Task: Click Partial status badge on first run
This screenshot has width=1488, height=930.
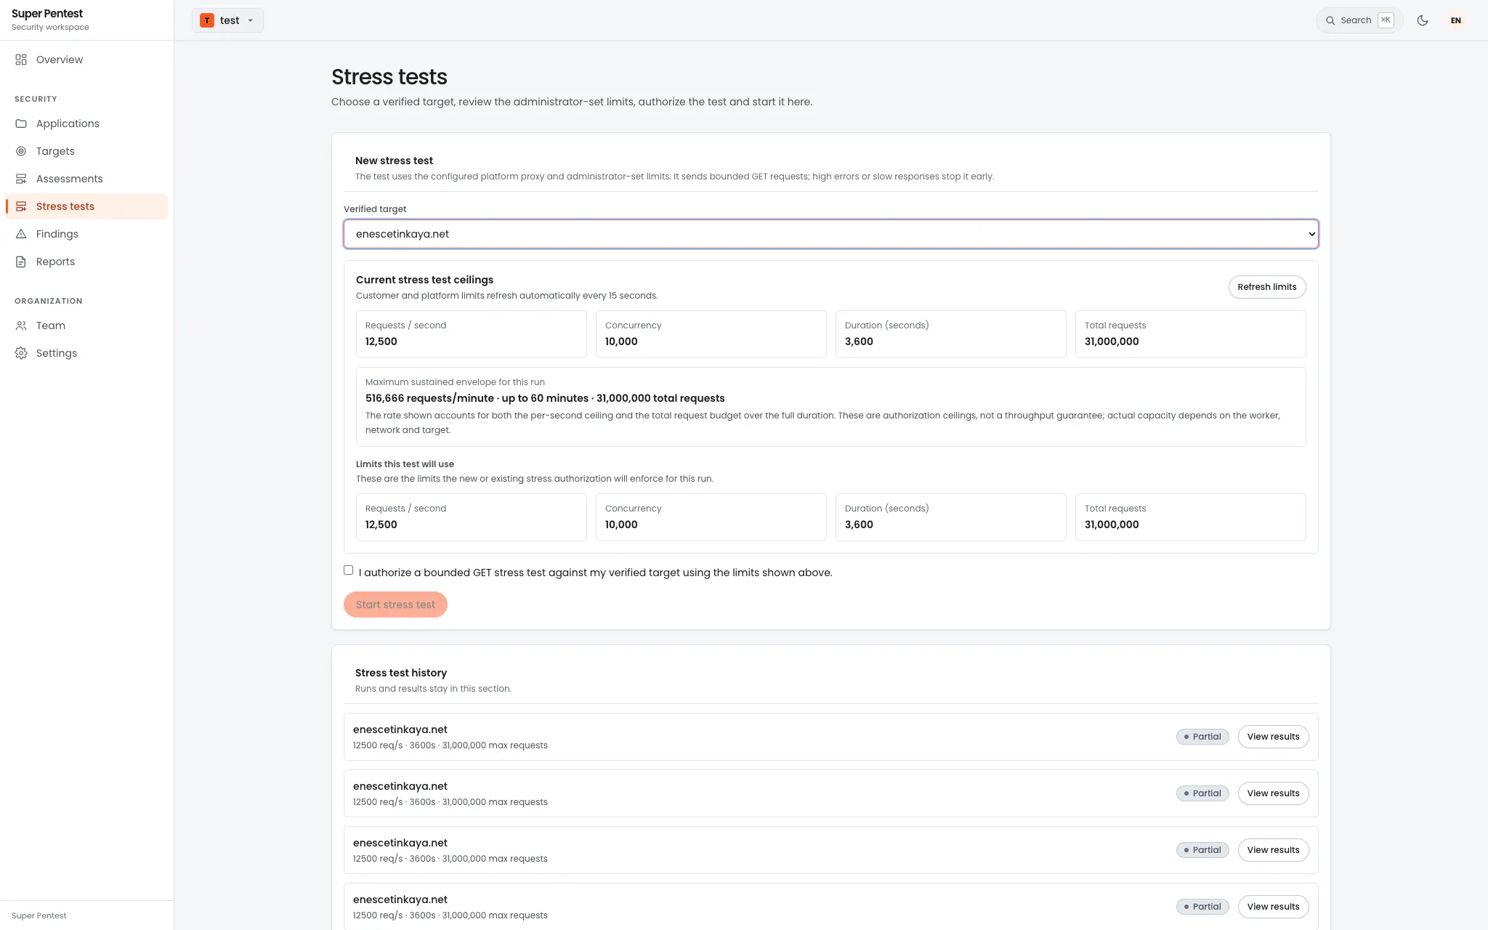Action: pyautogui.click(x=1202, y=737)
